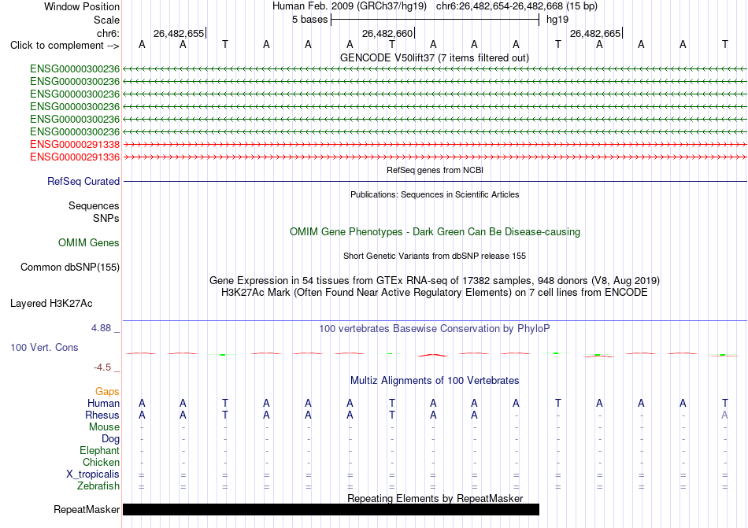Viewport: 748px width, 528px height.
Task: Select the Dog alignment row label
Action: [111, 439]
